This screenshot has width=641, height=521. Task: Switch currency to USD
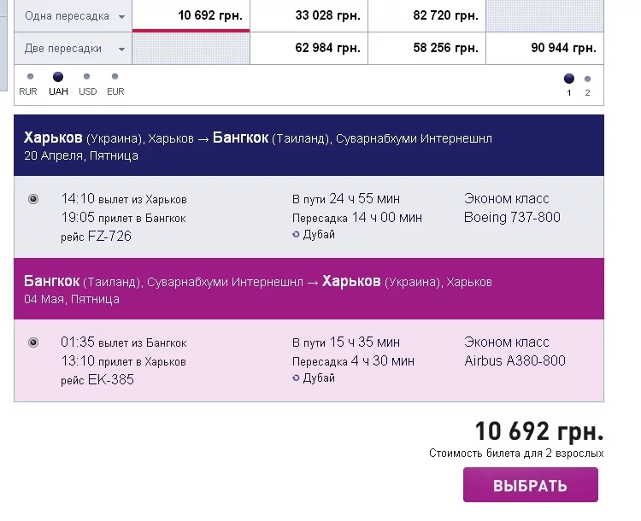pyautogui.click(x=87, y=77)
